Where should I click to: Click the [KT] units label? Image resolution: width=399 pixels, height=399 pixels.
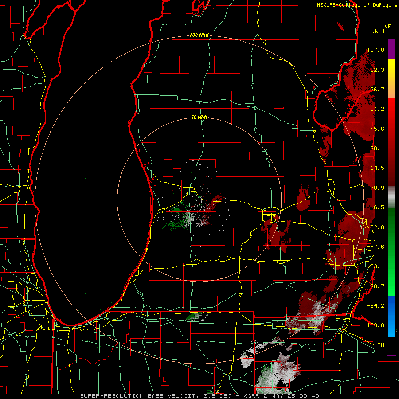(379, 31)
